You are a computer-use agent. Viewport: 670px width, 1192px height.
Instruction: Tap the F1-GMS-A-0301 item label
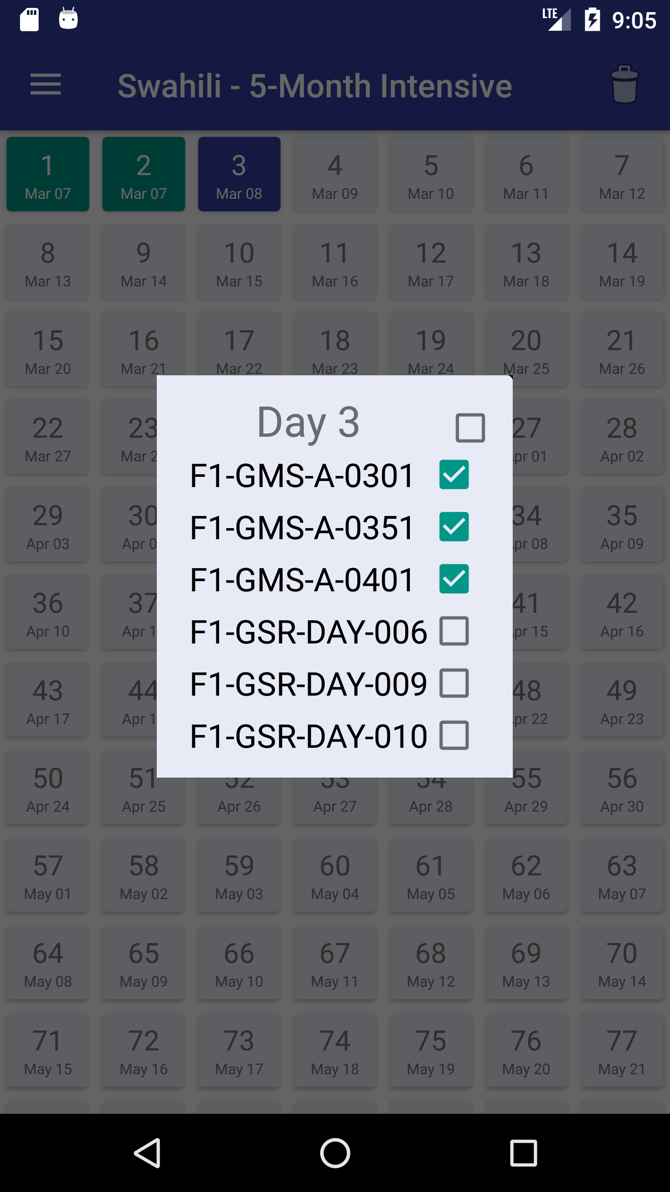[301, 476]
